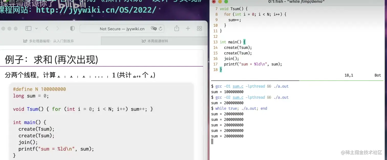Click line 15 "create(Tsum);" in vim
387x160 pixels.
point(238,53)
